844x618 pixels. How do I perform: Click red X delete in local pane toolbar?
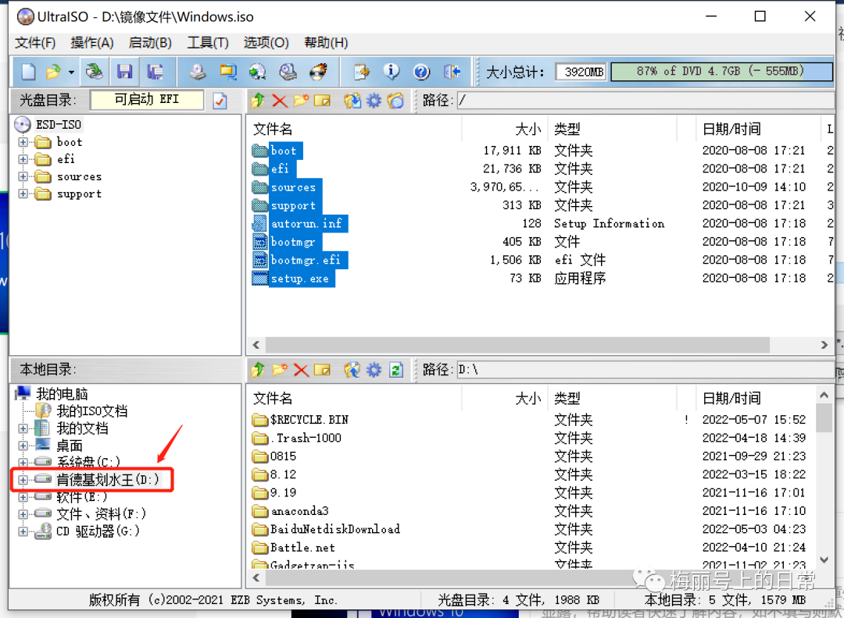point(301,370)
